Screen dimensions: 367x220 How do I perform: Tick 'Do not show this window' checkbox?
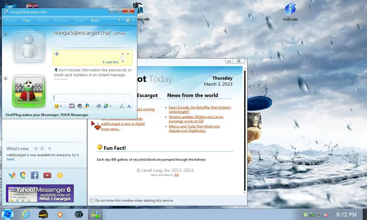[x=92, y=201]
